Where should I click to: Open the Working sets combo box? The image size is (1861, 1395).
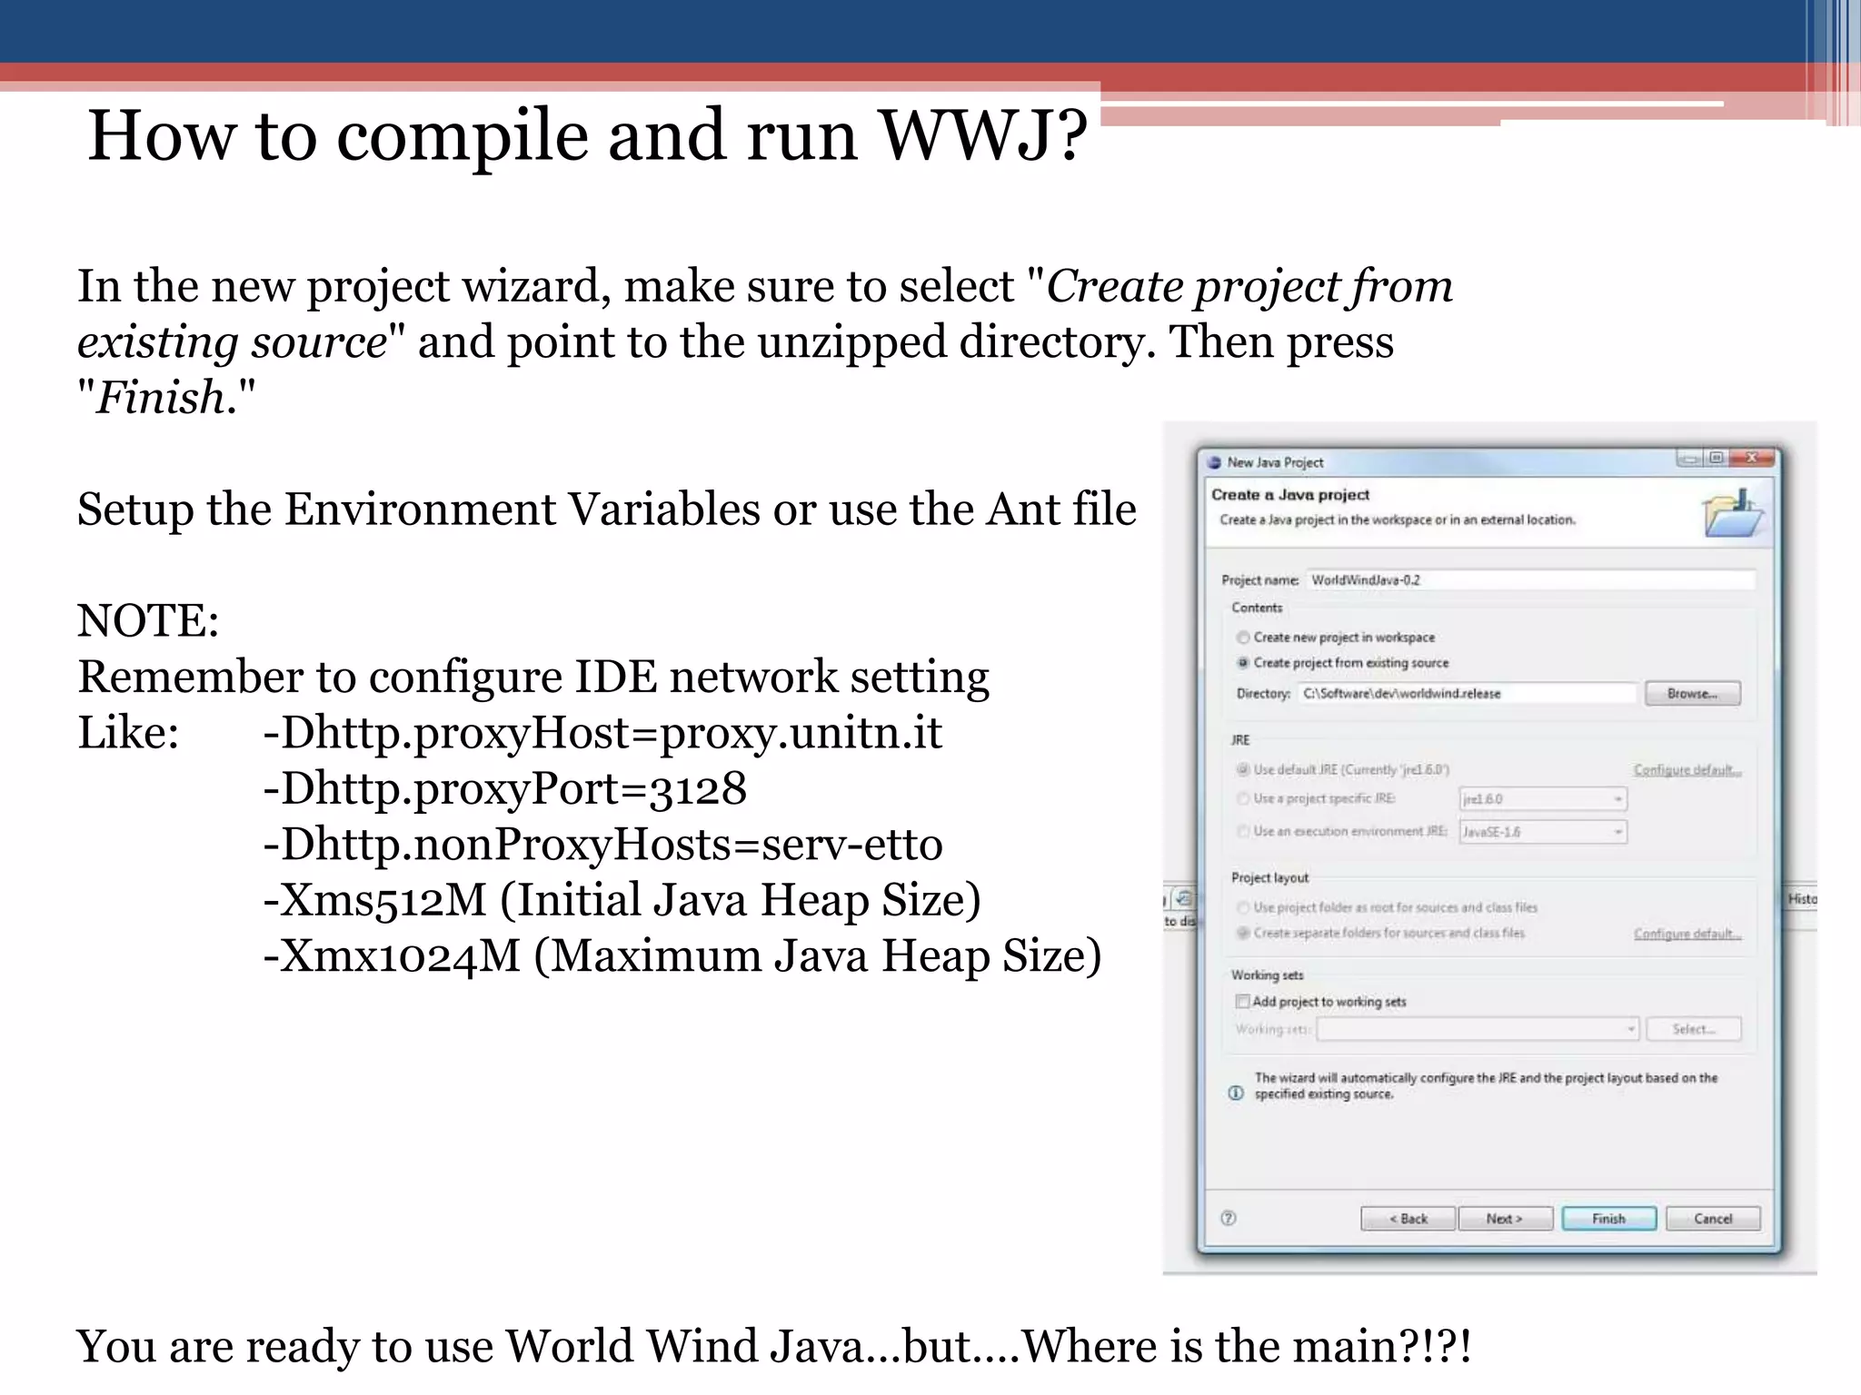point(1478,1029)
